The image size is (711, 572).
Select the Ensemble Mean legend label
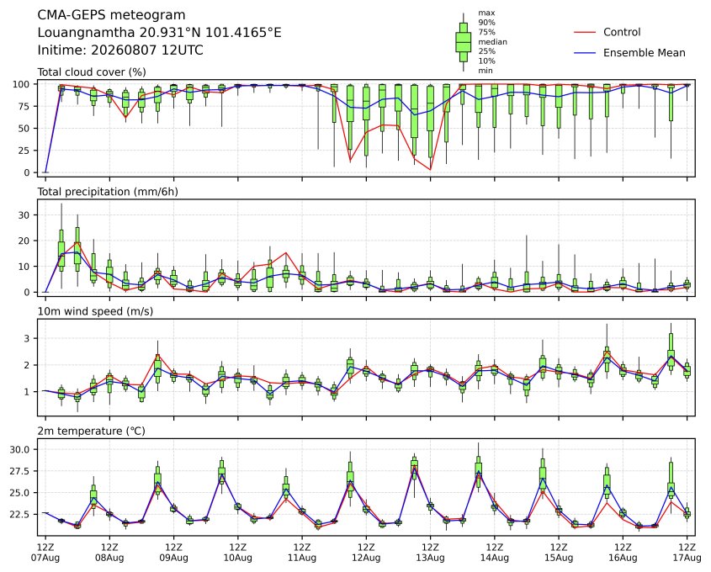click(x=644, y=53)
